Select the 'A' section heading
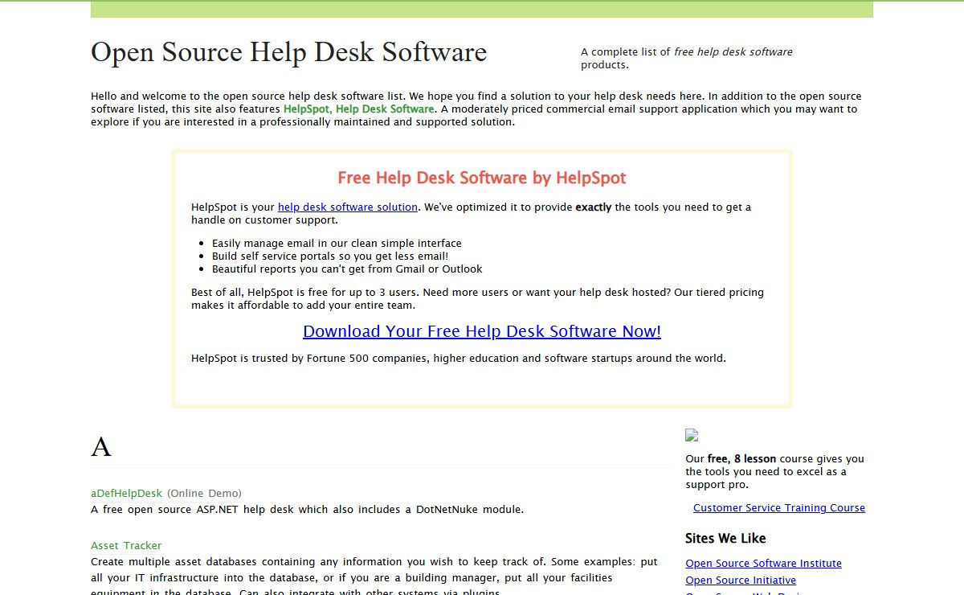This screenshot has width=964, height=595. click(101, 447)
